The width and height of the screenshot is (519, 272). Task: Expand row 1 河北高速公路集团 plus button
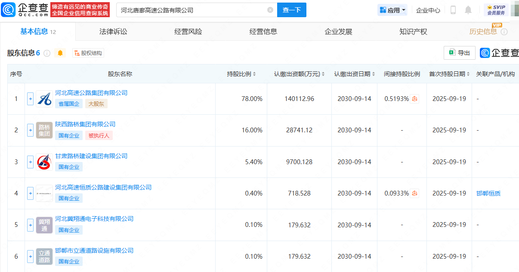point(30,98)
